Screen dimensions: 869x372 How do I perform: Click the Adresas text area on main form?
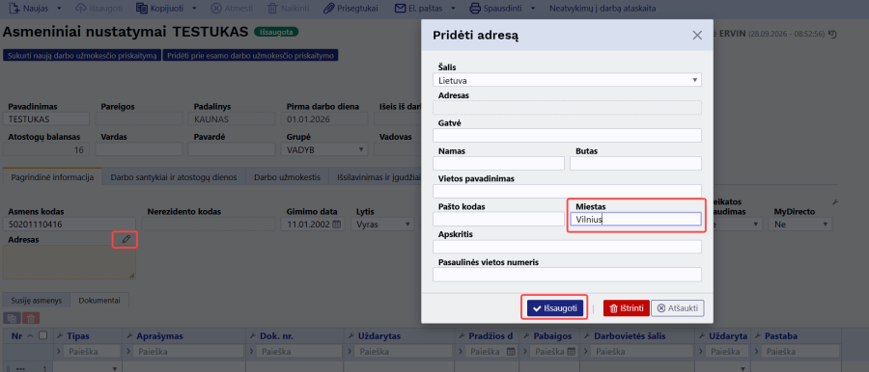click(x=69, y=262)
